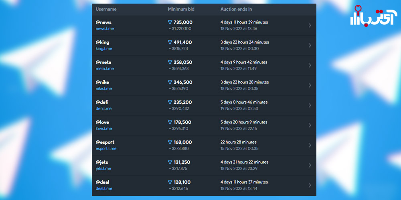Image resolution: width=401 pixels, height=200 pixels.
Task: Select the @nike username
Action: pyautogui.click(x=102, y=82)
